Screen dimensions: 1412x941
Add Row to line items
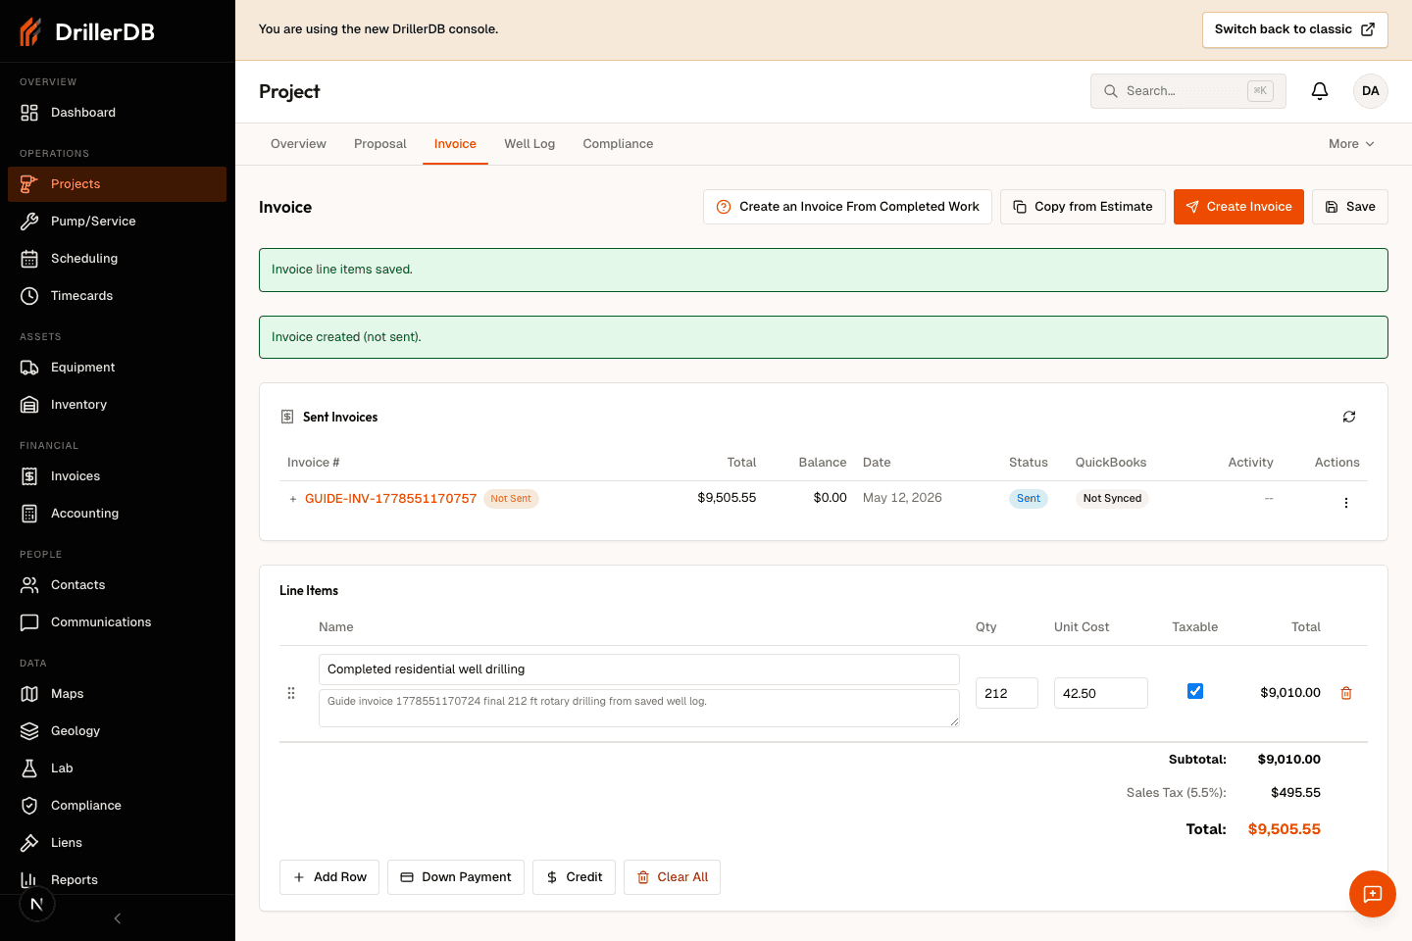click(x=329, y=877)
